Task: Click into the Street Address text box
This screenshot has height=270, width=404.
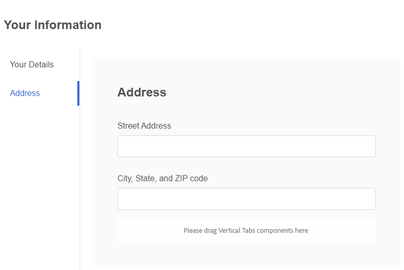Action: coord(246,146)
